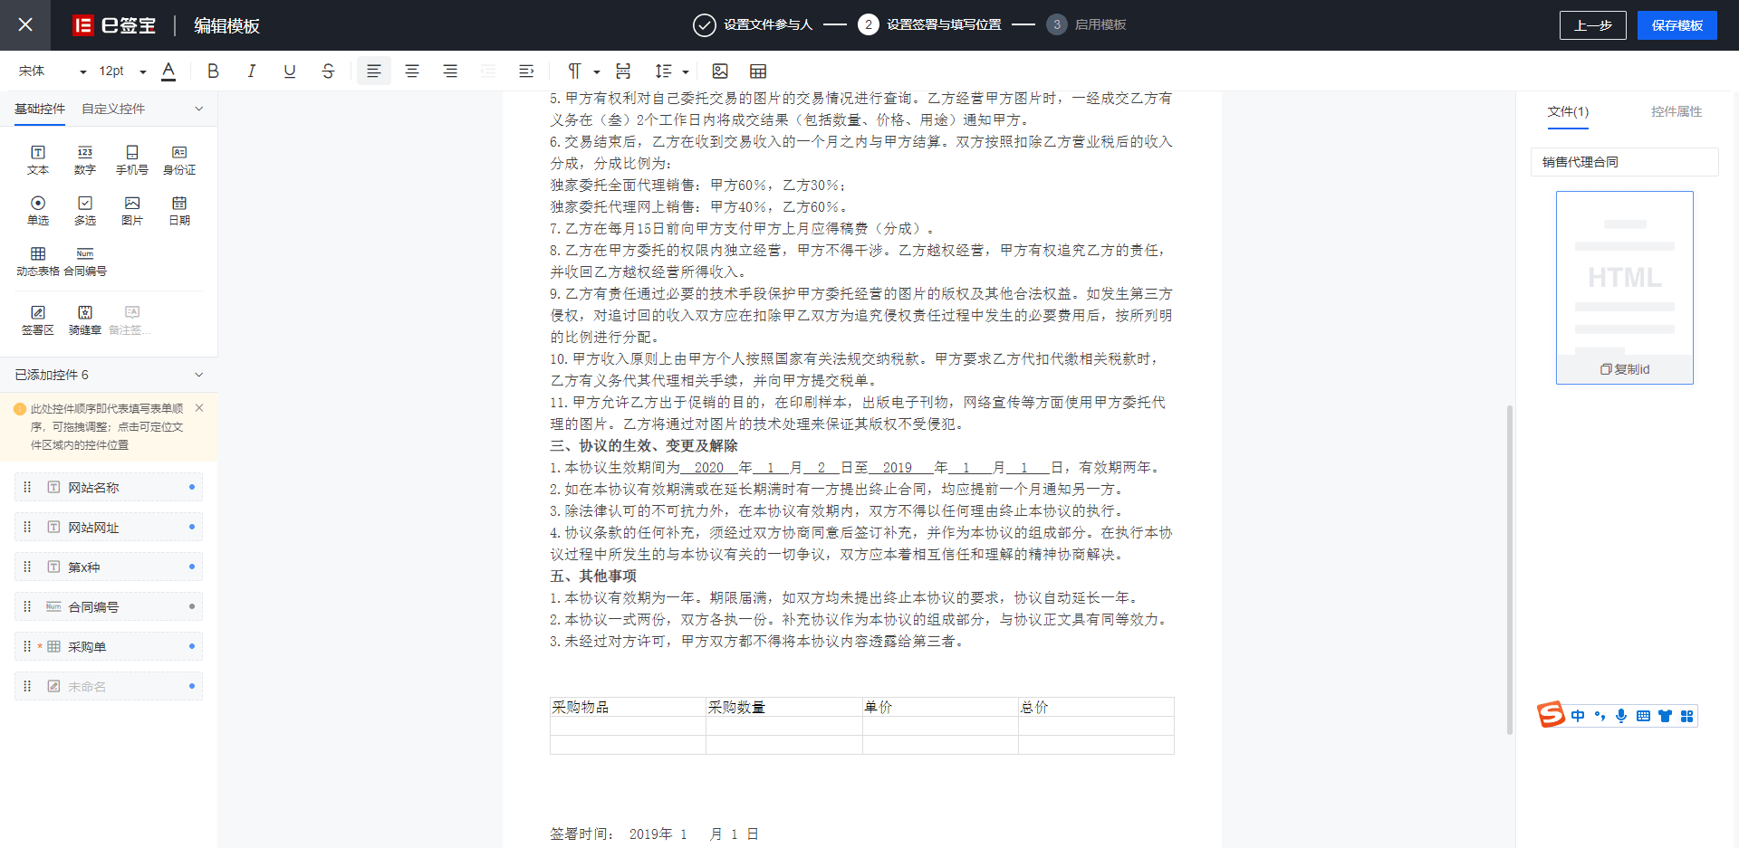Select the 动态表格 dynamic table control
Viewport: 1739px width, 848px height.
pyautogui.click(x=38, y=262)
